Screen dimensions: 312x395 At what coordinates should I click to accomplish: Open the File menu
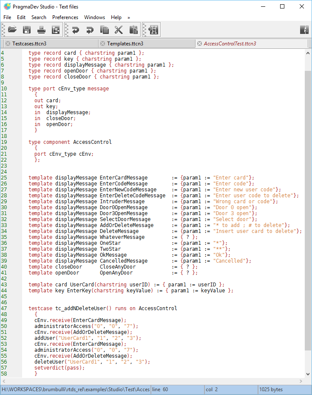(7, 17)
